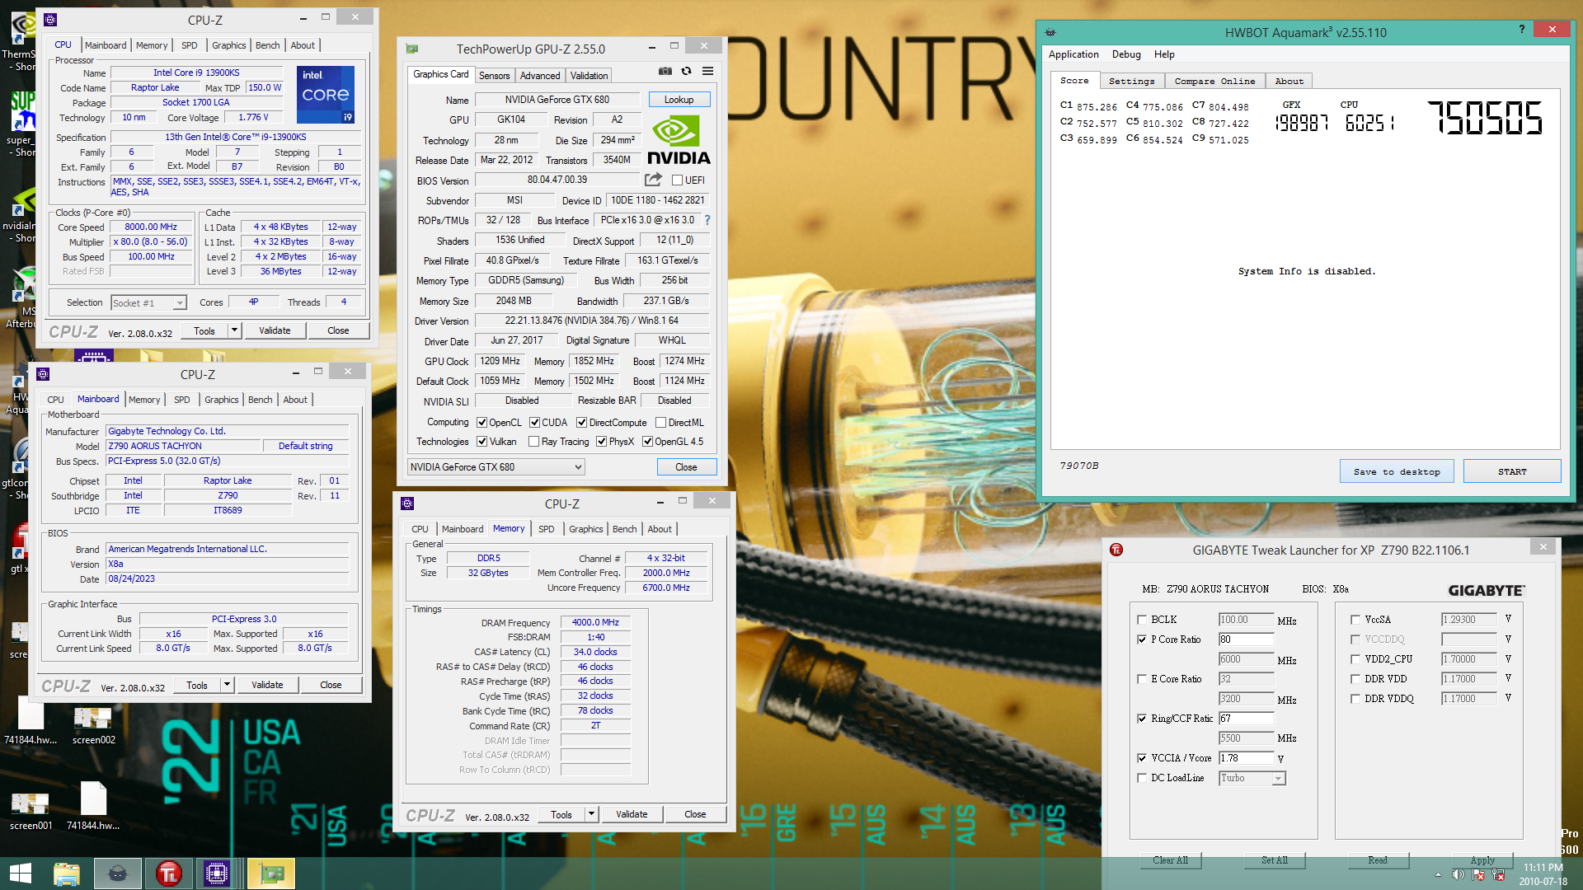Open the Help menu in HWBOT Aquamark

[1164, 54]
